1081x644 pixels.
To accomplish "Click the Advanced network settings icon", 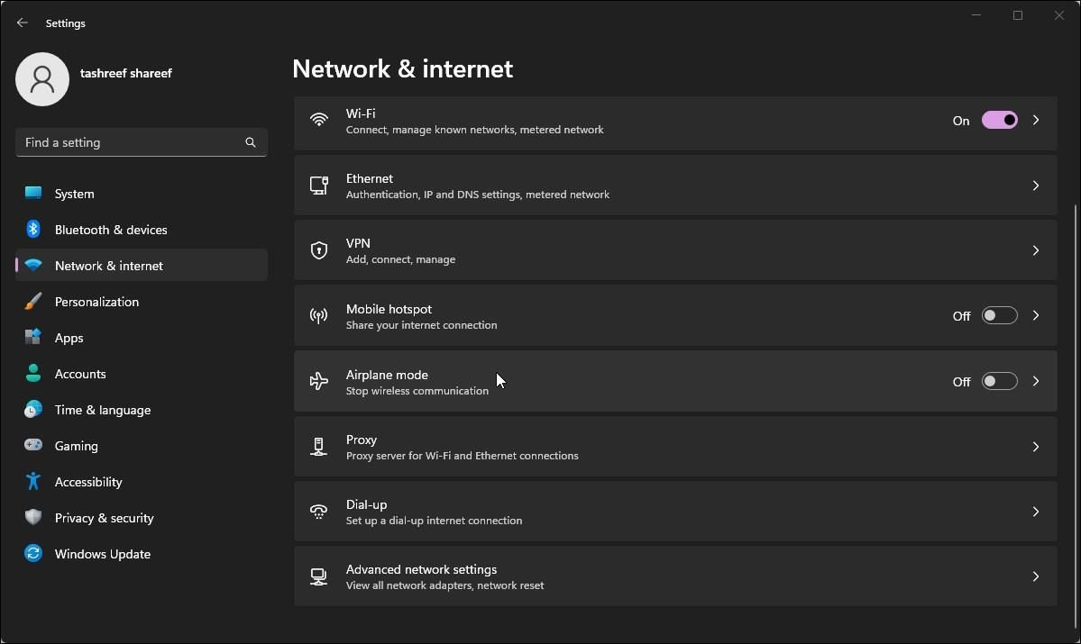I will point(318,576).
